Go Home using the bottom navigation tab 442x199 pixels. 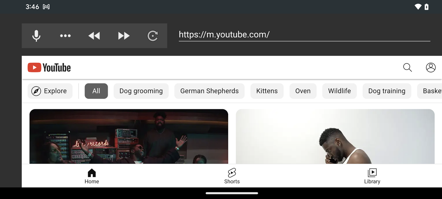92,175
